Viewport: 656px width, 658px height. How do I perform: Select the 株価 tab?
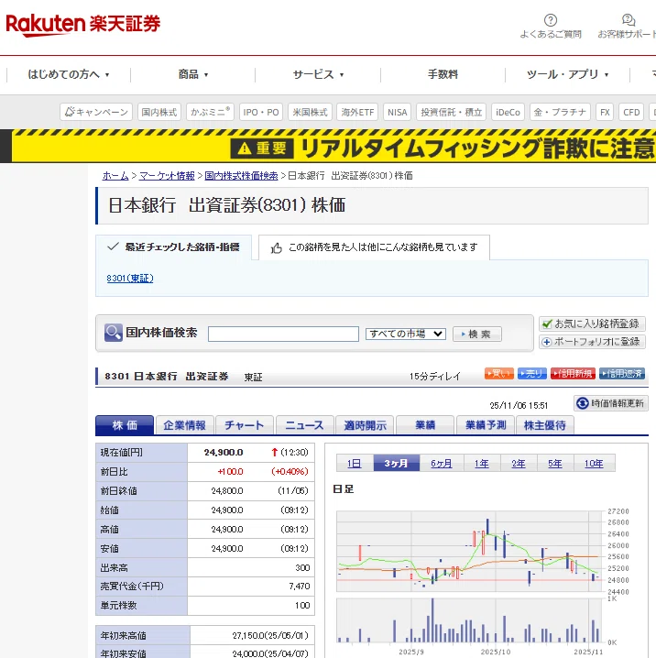(x=125, y=425)
